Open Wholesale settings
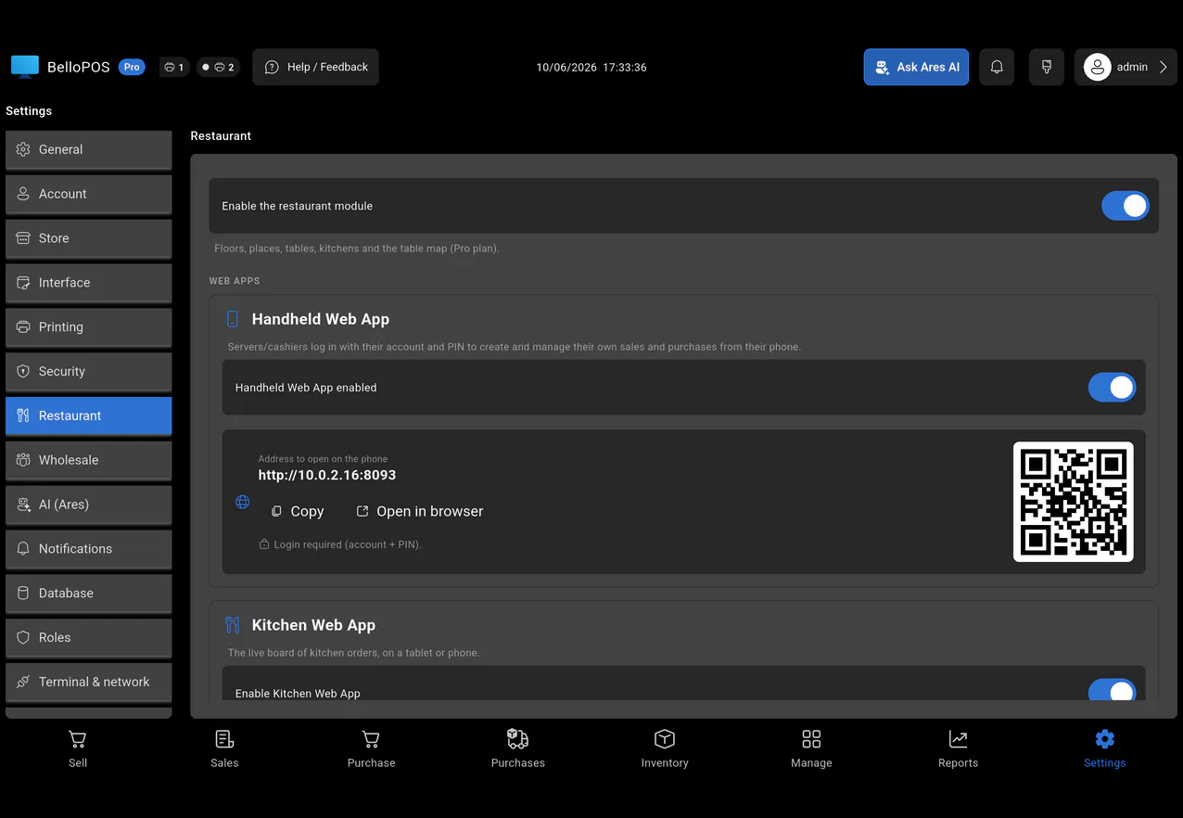 click(x=88, y=460)
